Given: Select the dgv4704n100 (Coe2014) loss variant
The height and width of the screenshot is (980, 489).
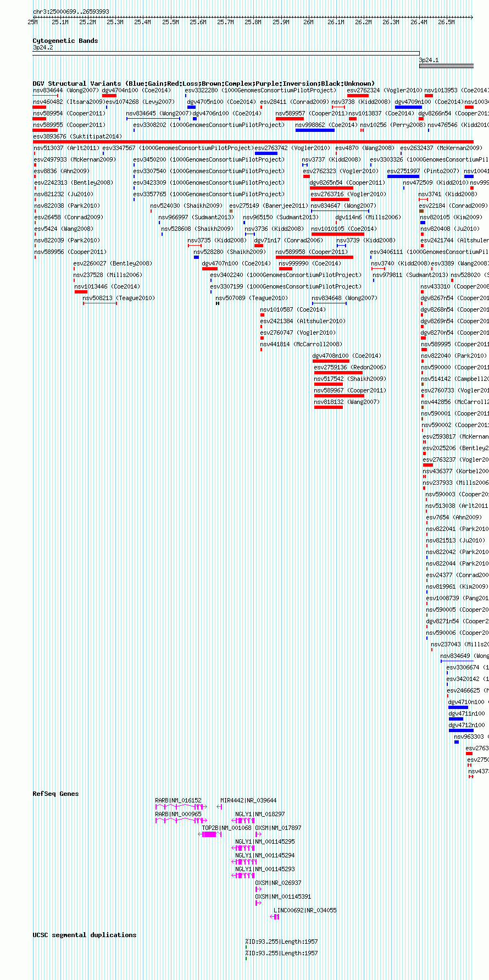Looking at the screenshot, I should pyautogui.click(x=109, y=96).
